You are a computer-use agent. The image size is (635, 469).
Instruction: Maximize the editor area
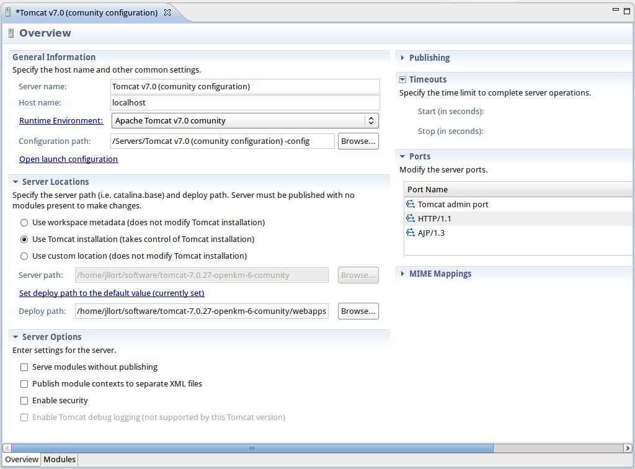(x=627, y=11)
